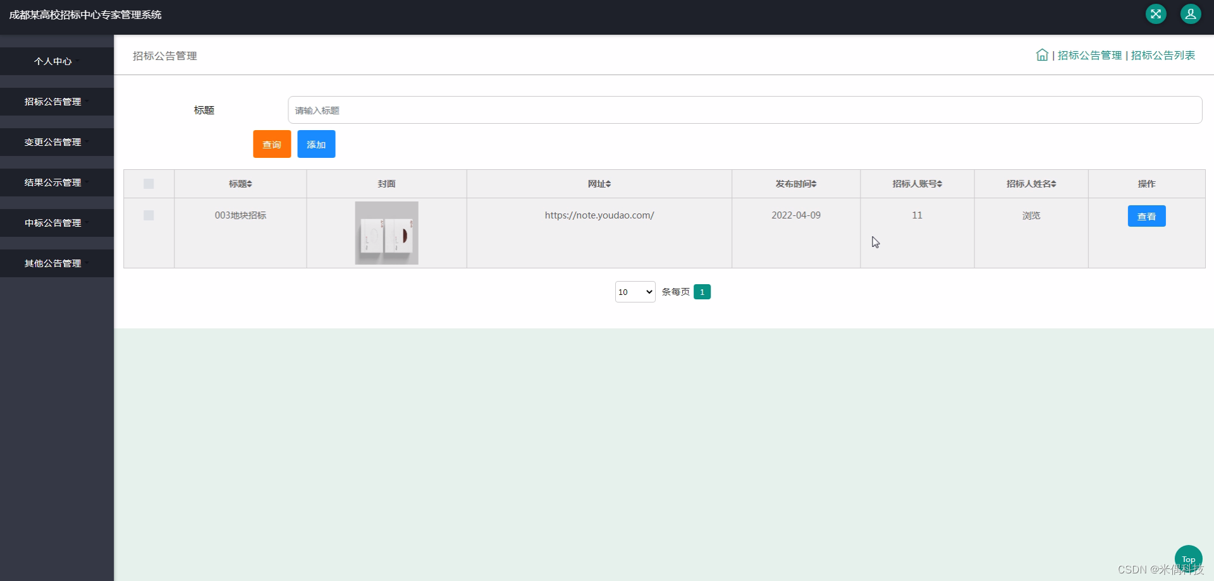Screen dimensions: 1214x581
Task: Click the blue 添加 button
Action: click(316, 144)
